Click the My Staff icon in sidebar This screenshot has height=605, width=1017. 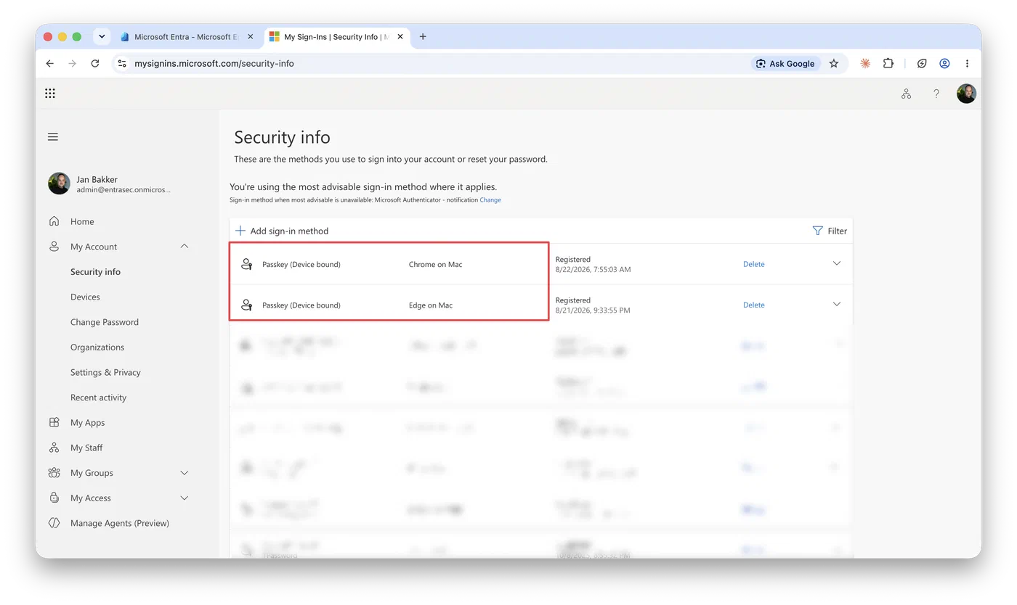click(x=54, y=448)
